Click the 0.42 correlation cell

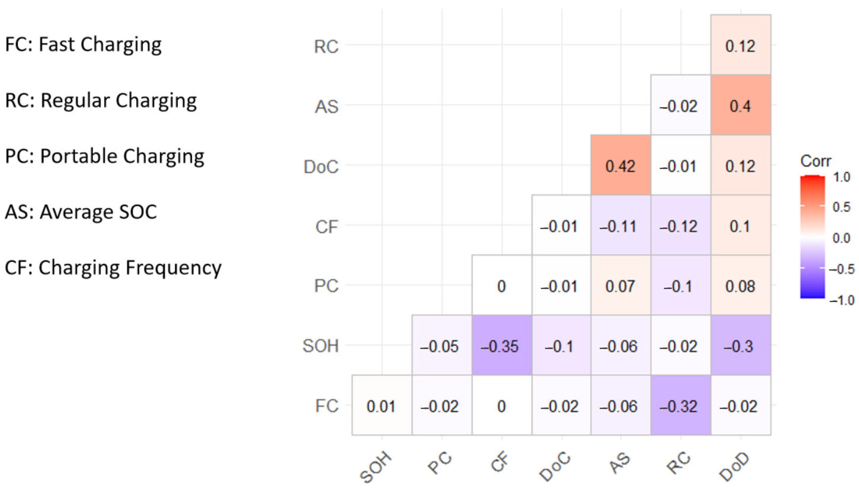coord(620,165)
